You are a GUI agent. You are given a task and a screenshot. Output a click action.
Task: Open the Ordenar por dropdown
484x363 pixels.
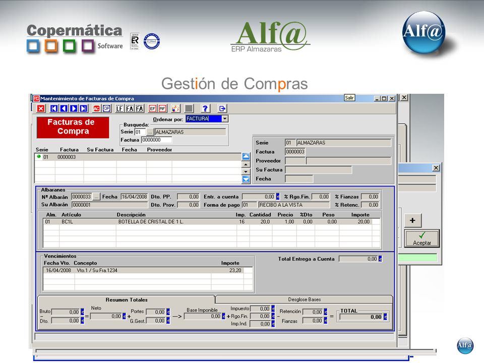pyautogui.click(x=225, y=118)
